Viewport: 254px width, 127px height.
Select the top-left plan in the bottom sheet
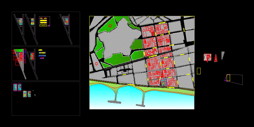(15, 88)
